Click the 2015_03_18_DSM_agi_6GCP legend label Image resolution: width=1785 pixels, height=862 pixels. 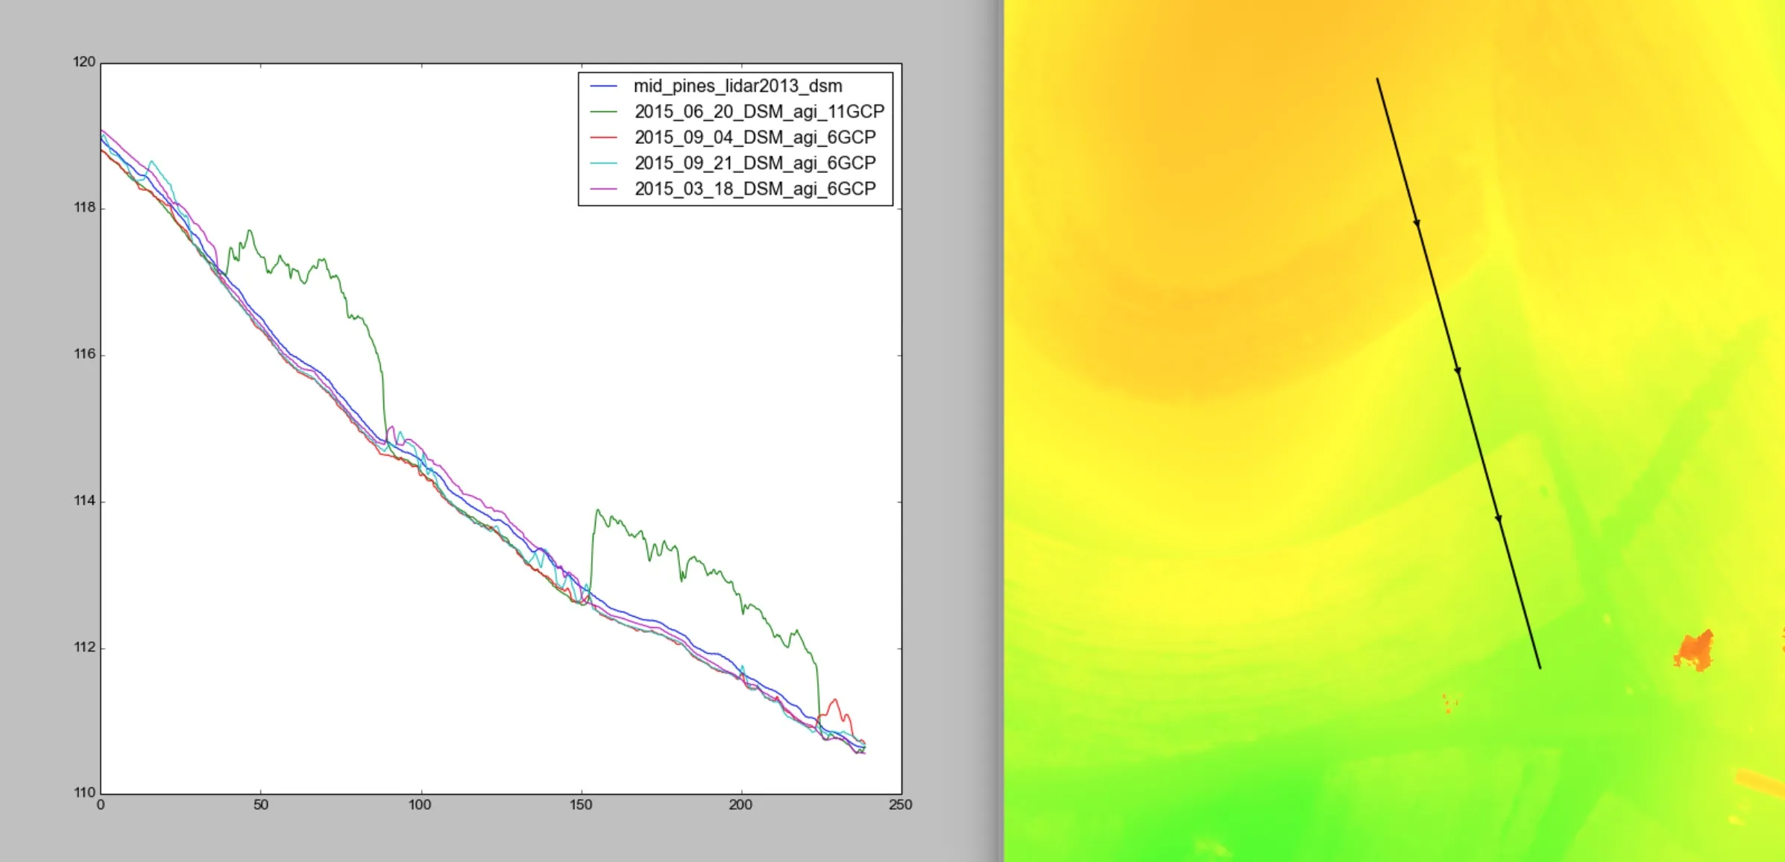755,189
